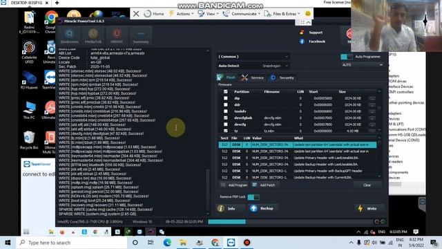Viewport: 442px width, 249px height.
Task: Check the ddr partition checkbox
Action: coord(226,104)
